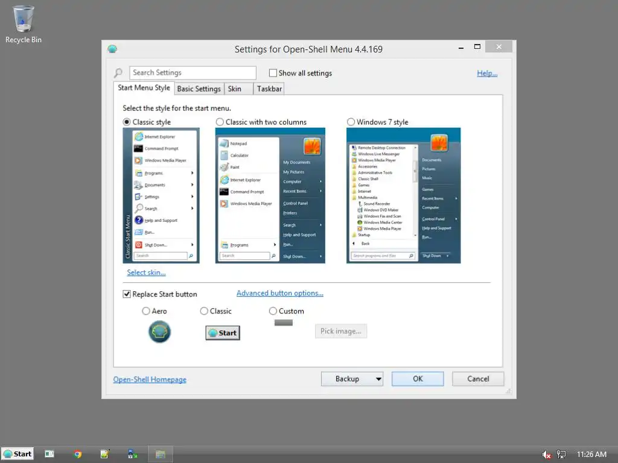This screenshot has width=618, height=463.
Task: Open Advanced button options... link
Action: [280, 293]
